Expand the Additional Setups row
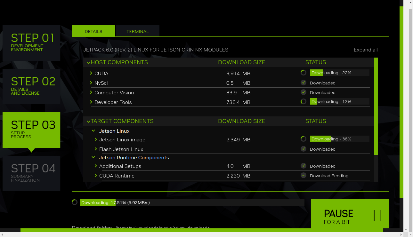The image size is (413, 237). point(96,166)
